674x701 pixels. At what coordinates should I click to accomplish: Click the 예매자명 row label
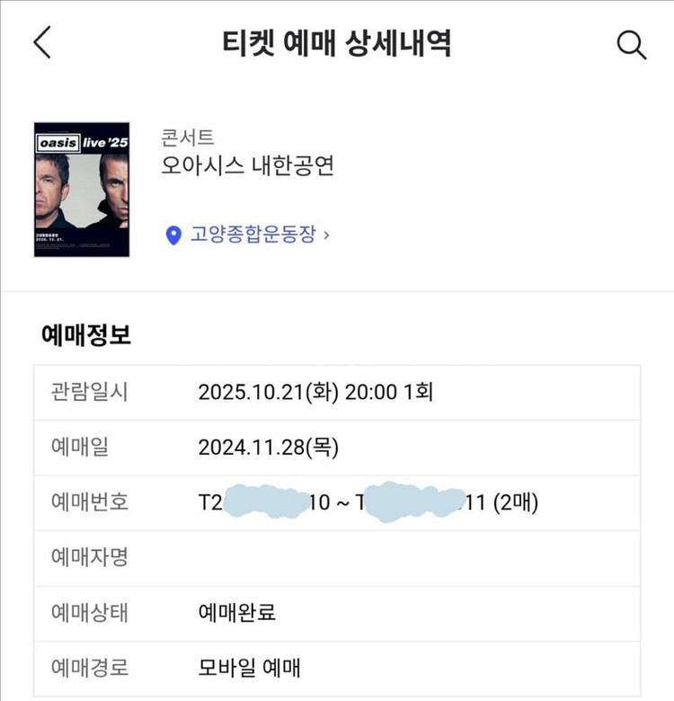coord(90,557)
